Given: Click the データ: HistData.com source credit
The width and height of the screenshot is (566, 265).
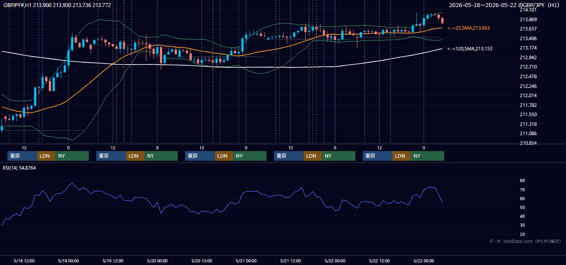Looking at the screenshot, I should point(525,241).
